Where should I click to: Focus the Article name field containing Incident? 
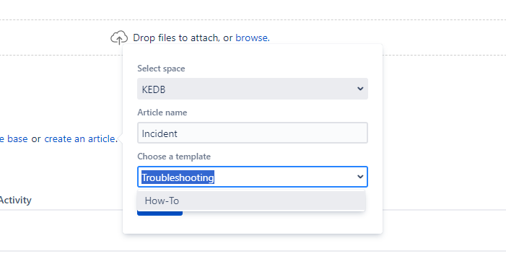coord(253,133)
